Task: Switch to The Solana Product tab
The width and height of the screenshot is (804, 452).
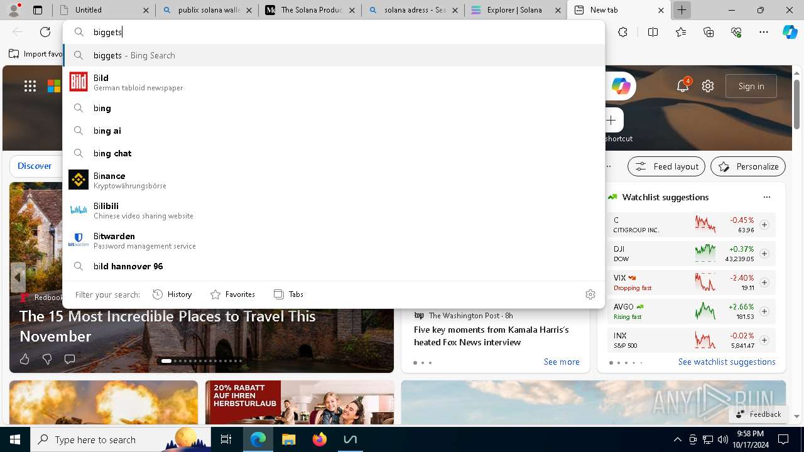Action: pyautogui.click(x=310, y=10)
